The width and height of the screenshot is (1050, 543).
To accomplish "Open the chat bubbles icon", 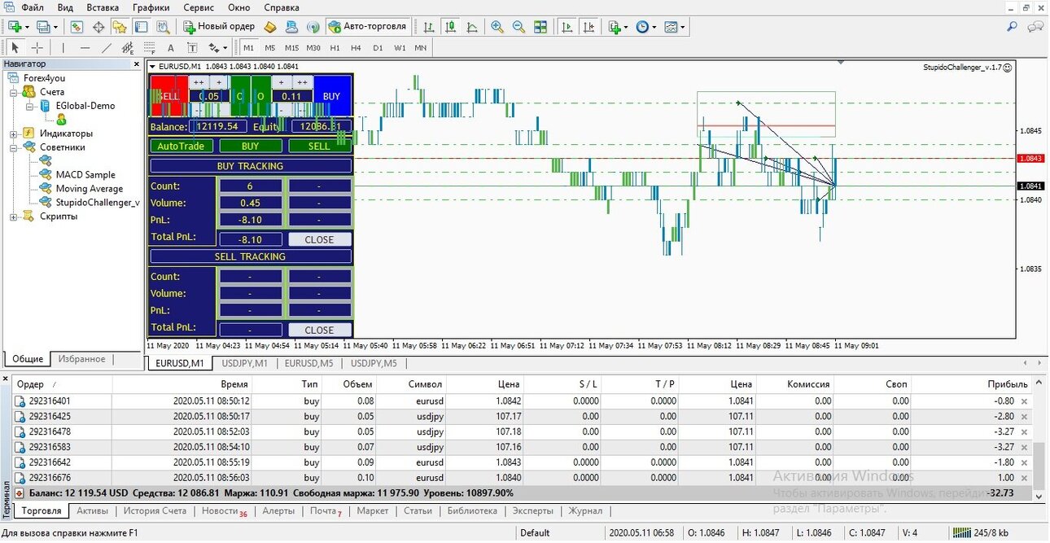I will (x=1035, y=27).
